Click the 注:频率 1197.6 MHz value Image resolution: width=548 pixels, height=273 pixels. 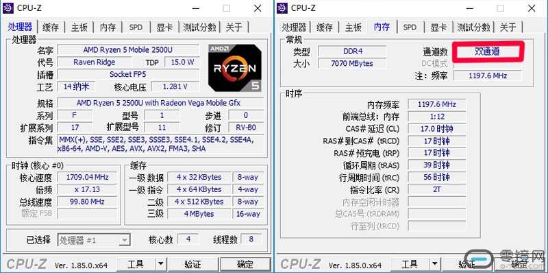pos(488,75)
